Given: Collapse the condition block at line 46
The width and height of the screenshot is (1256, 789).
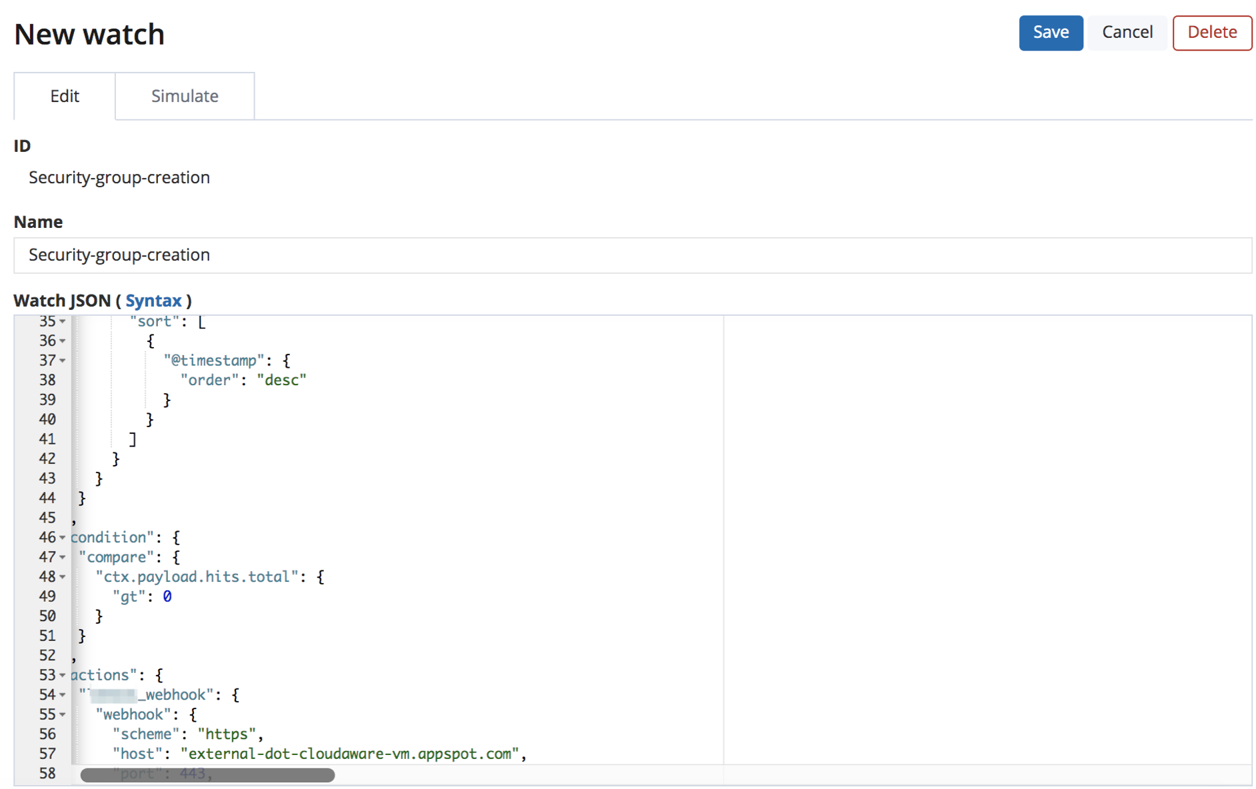Looking at the screenshot, I should (x=63, y=538).
